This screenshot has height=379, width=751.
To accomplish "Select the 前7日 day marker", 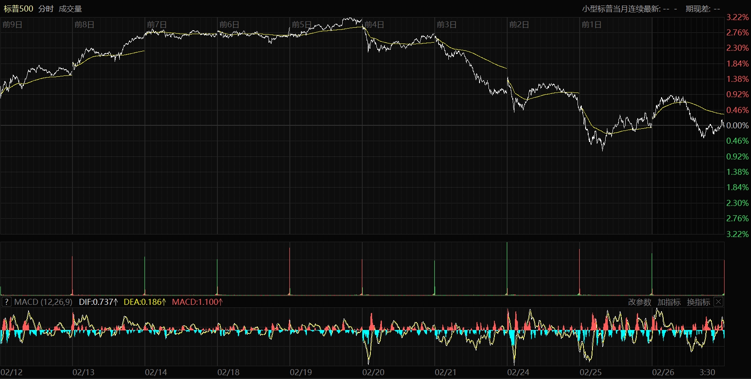I will click(157, 24).
